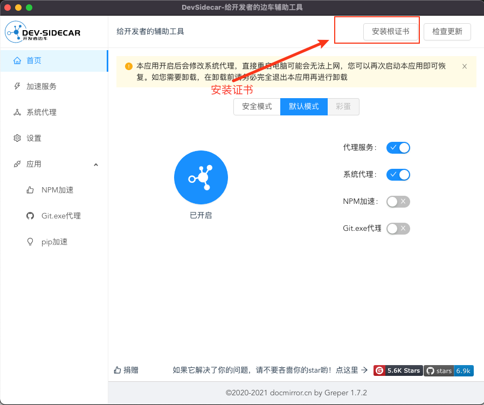Viewport: 484px width, 405px height.
Task: Open the 设置 page
Action: pyautogui.click(x=54, y=138)
